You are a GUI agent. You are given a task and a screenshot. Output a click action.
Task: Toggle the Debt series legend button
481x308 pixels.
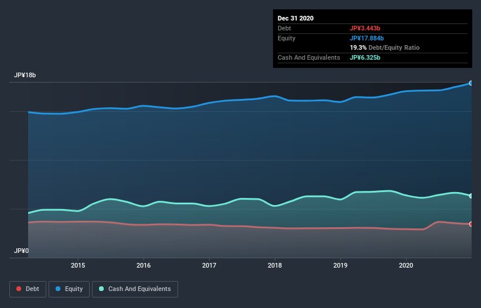point(28,289)
